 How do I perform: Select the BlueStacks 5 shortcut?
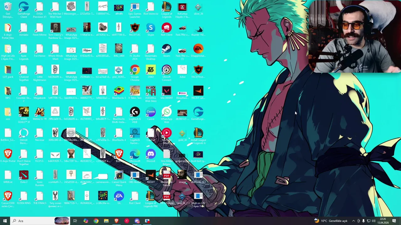click(x=119, y=93)
